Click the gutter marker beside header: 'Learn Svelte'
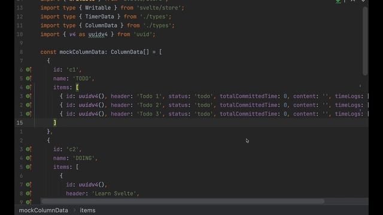The width and height of the screenshot is (383, 215). 29,193
